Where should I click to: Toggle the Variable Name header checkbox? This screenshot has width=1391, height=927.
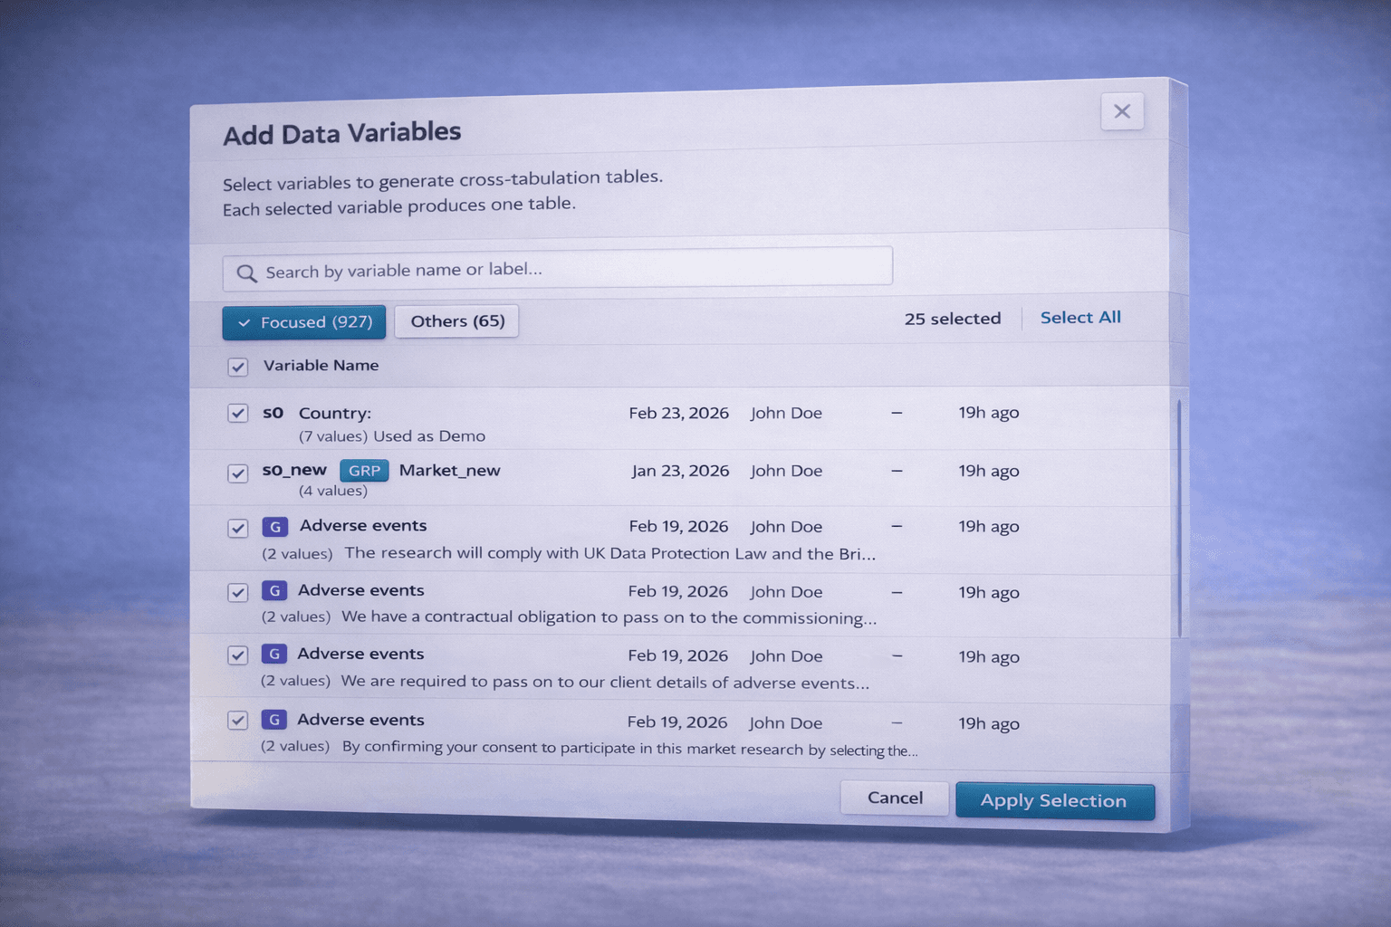(238, 367)
